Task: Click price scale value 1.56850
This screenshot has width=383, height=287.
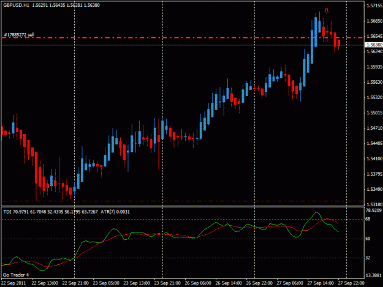Action: click(374, 21)
